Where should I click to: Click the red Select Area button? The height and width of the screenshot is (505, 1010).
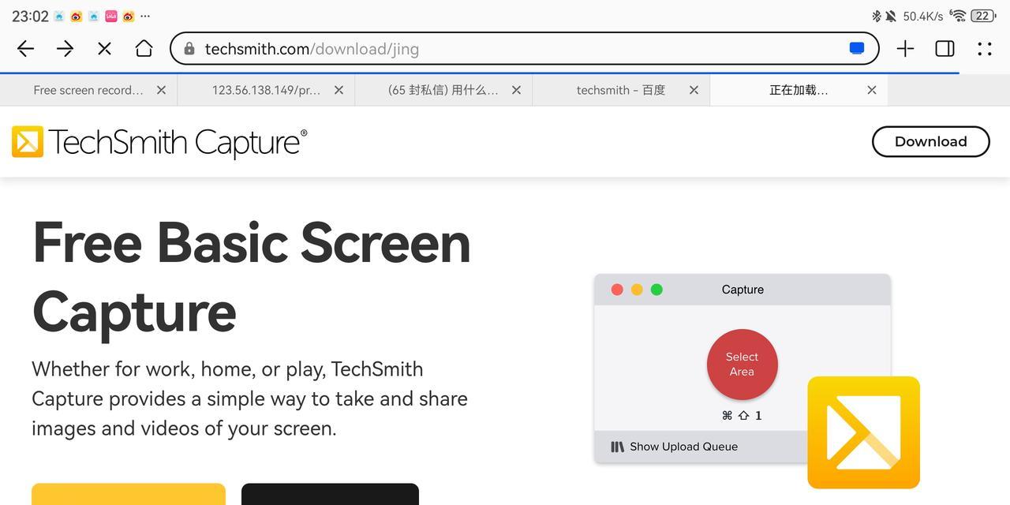[x=742, y=365]
